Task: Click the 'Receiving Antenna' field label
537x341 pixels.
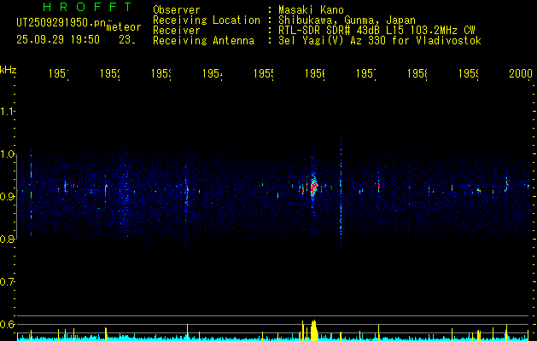Action: pos(203,41)
